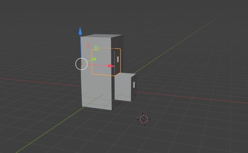Select the orange-outlined door object
The image size is (248, 153).
[x=106, y=62]
